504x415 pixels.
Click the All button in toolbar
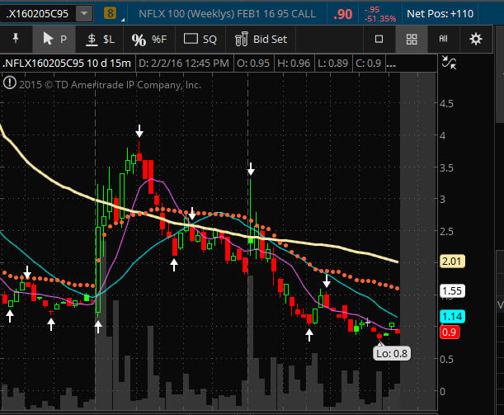(443, 39)
